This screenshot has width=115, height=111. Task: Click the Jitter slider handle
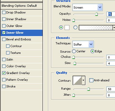(73, 95)
